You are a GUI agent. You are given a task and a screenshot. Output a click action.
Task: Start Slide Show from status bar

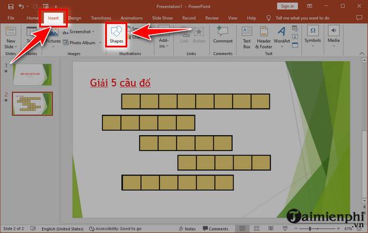tap(285, 228)
